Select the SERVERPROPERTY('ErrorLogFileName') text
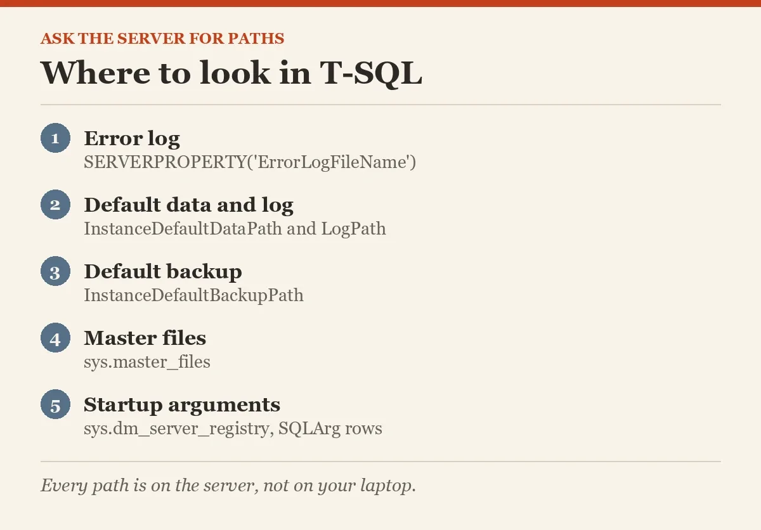 [250, 162]
